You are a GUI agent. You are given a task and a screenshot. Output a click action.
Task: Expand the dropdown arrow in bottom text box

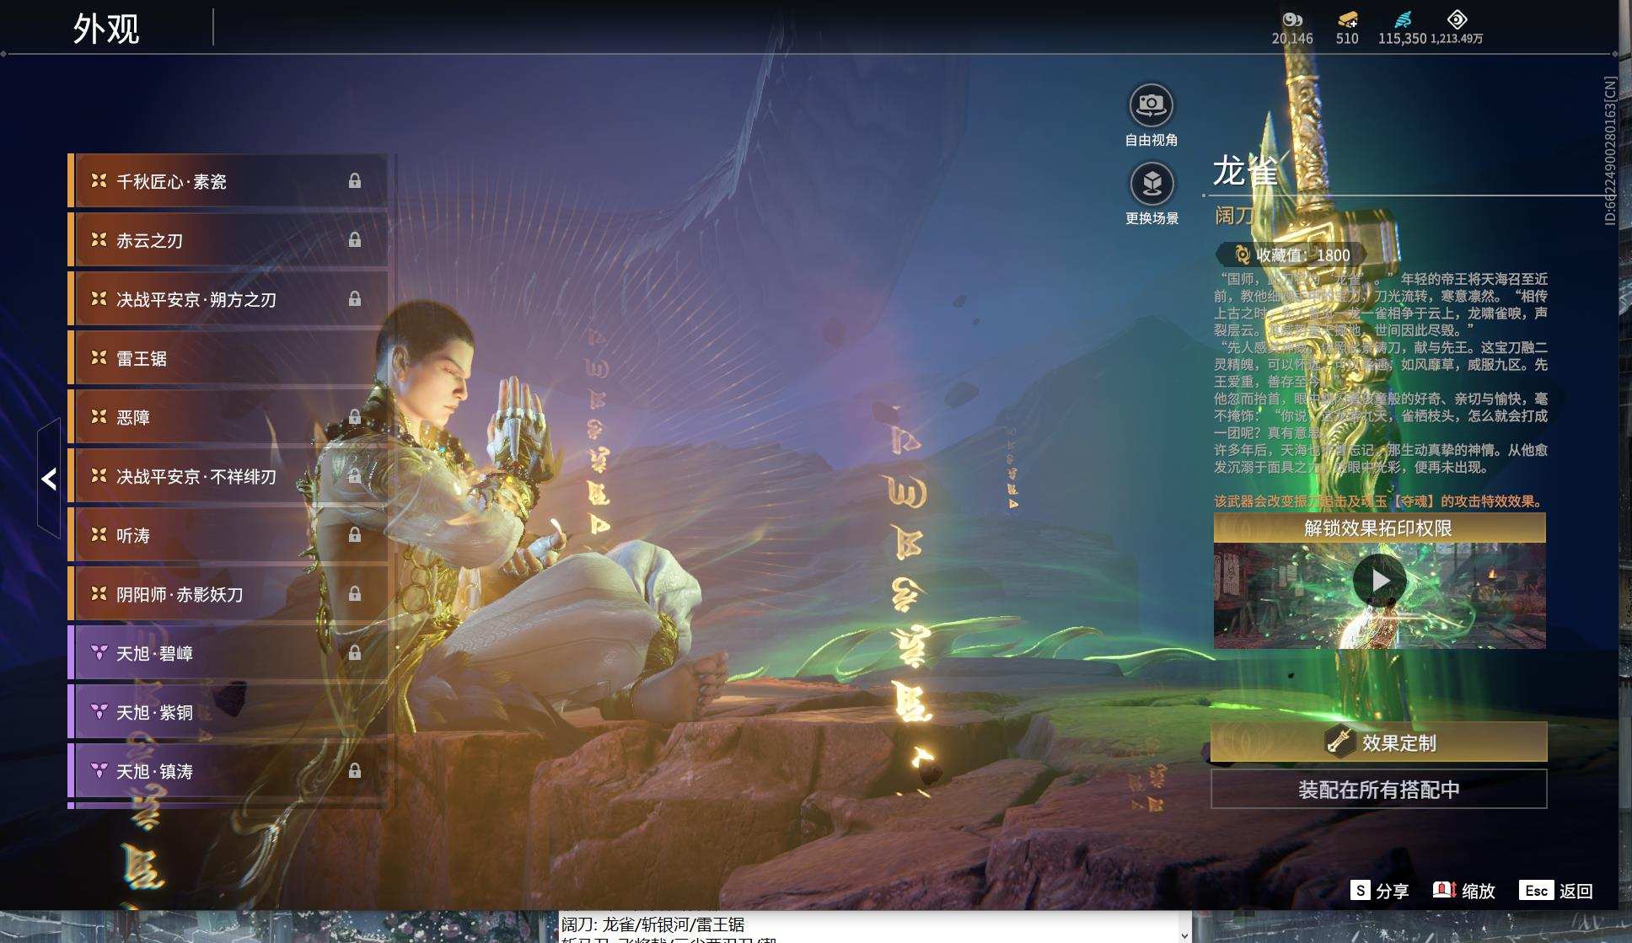(x=1184, y=934)
